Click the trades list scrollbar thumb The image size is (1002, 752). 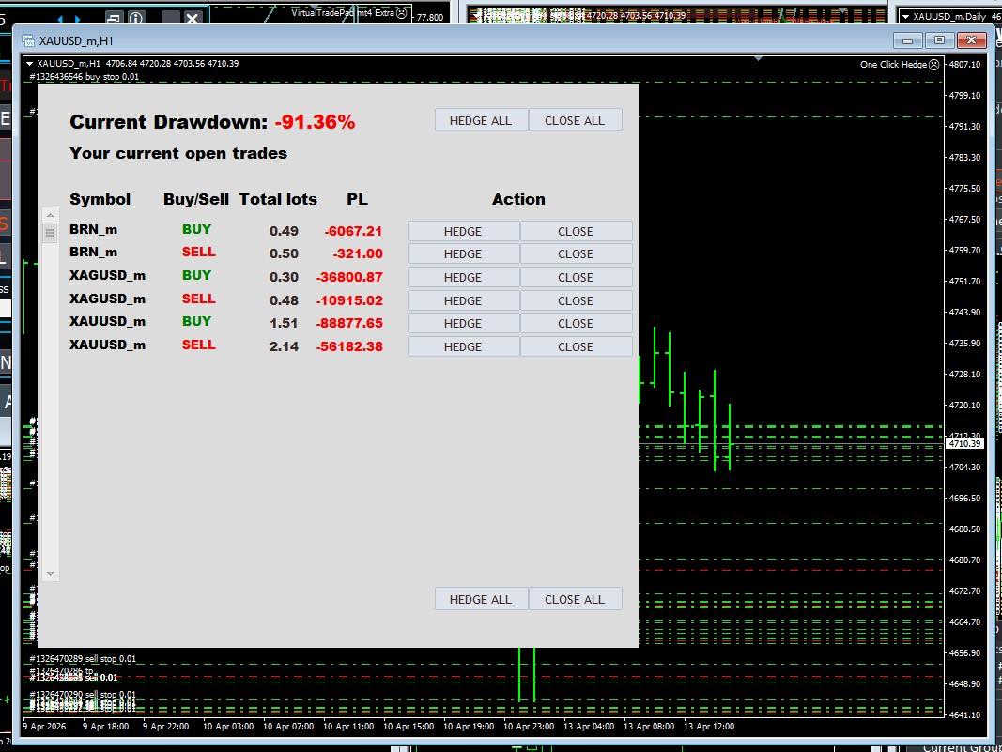(50, 233)
